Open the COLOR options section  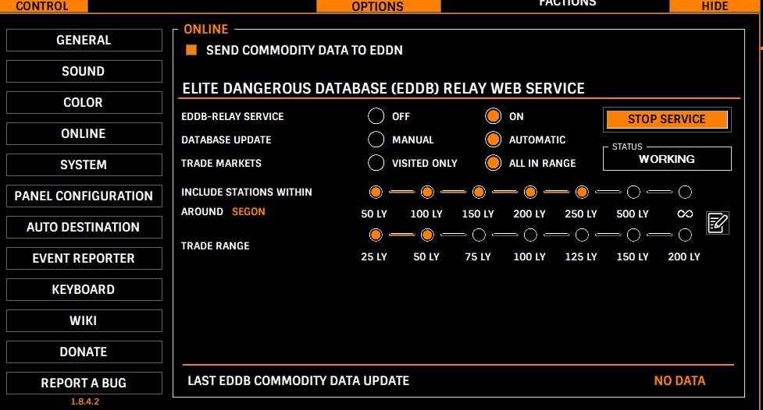(84, 103)
